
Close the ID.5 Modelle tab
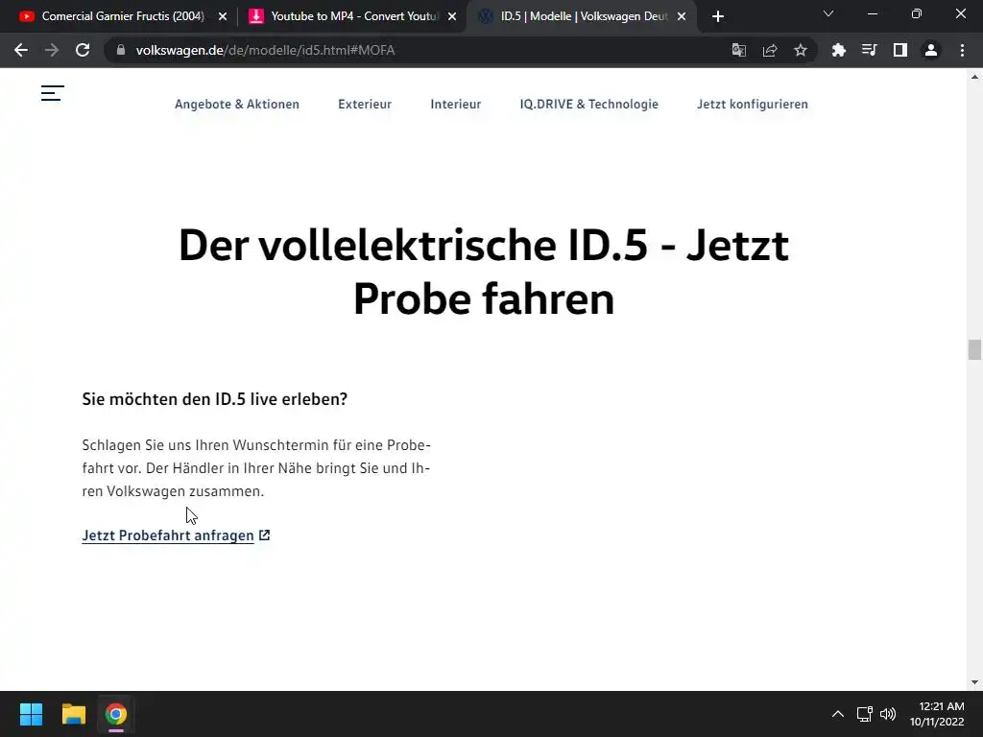(682, 16)
